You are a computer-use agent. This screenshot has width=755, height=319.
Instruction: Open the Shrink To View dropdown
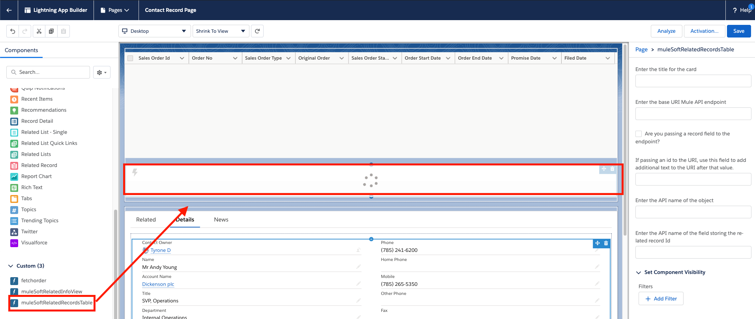pyautogui.click(x=221, y=31)
